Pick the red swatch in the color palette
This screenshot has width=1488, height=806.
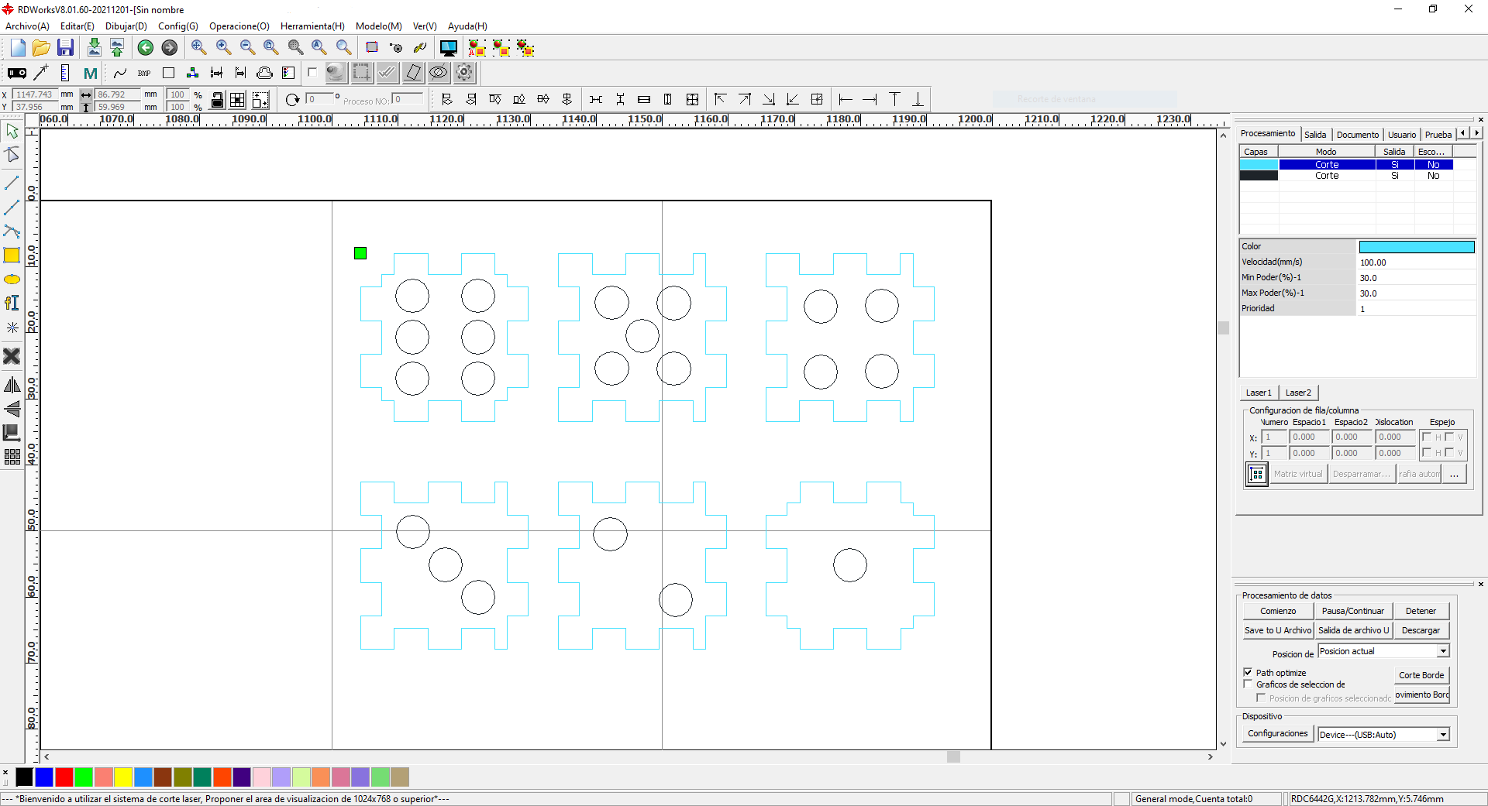point(64,777)
